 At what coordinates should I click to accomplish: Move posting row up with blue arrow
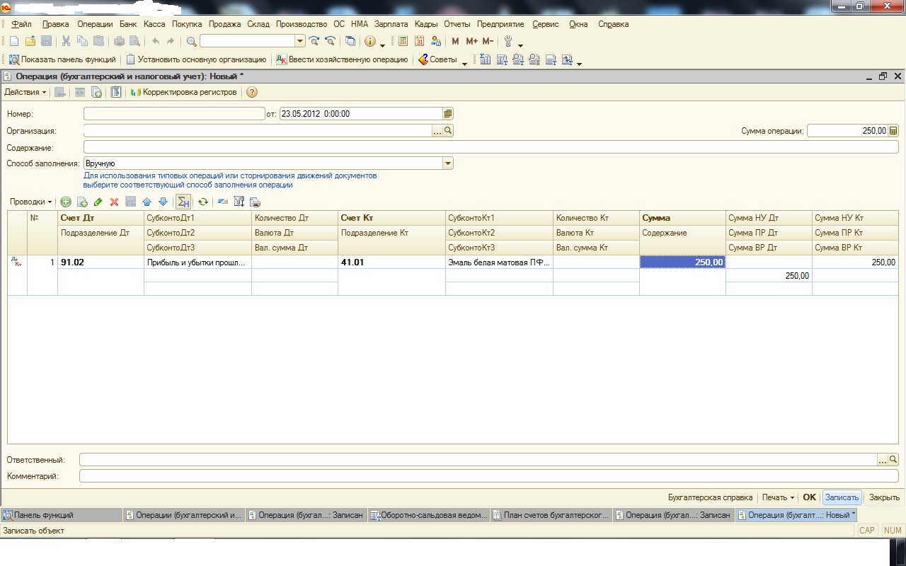(147, 202)
